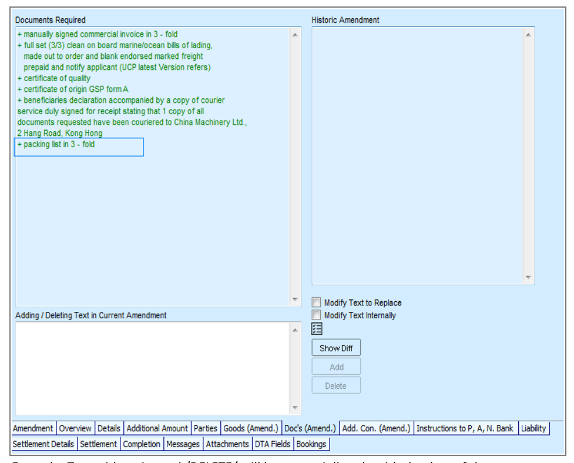
Task: Click line 'service duly signed for receipt stating'
Action: (x=110, y=111)
